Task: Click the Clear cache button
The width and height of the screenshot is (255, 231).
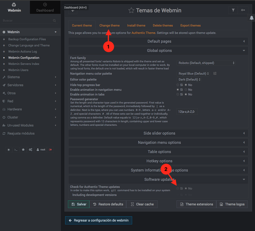Action: (x=142, y=204)
